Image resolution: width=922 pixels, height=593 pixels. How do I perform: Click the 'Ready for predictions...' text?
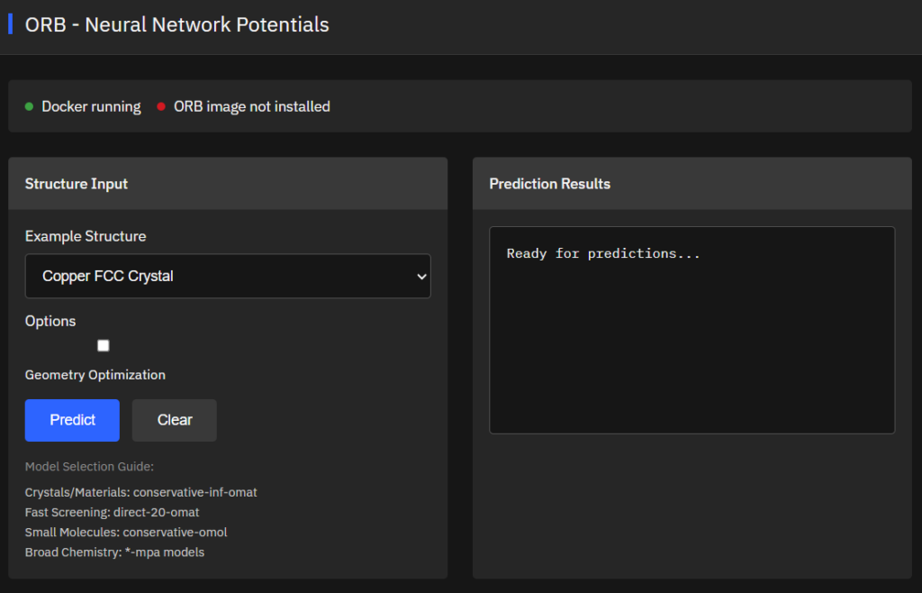point(603,254)
